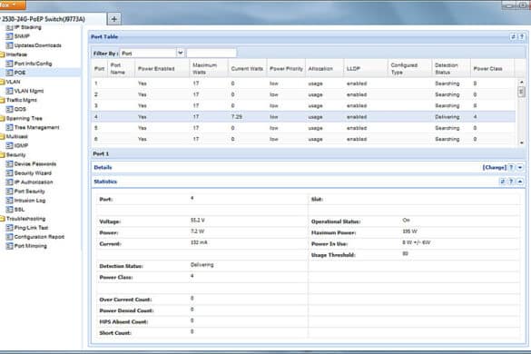Open help for Port Table panel
This screenshot has width=531, height=354.
(522, 36)
